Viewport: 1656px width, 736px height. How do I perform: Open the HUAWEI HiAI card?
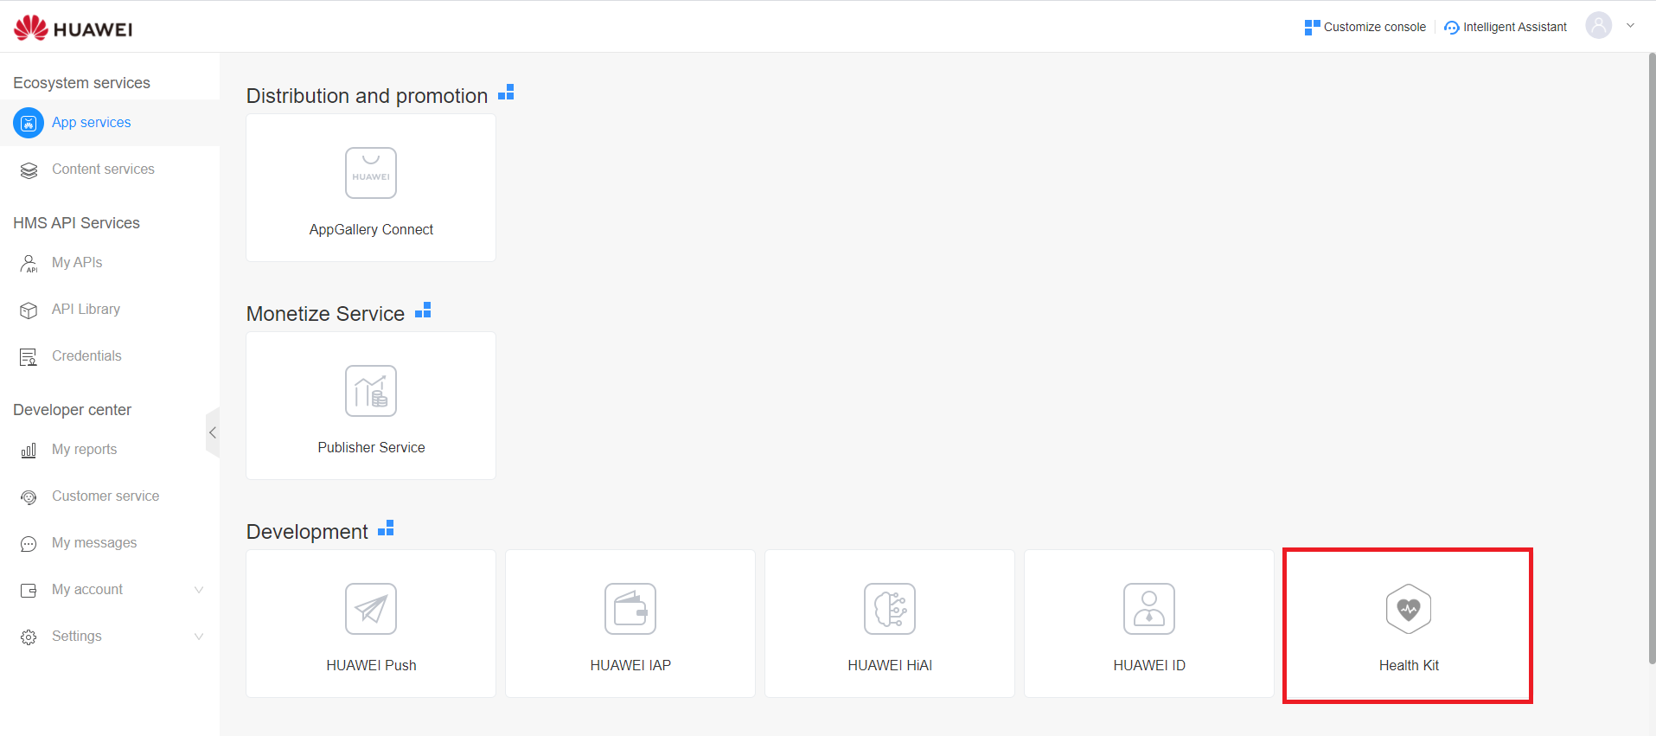(x=890, y=624)
